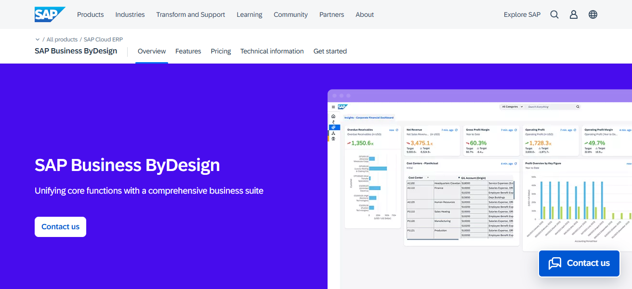Click the white Contact us button
The height and width of the screenshot is (289, 632).
(60, 226)
